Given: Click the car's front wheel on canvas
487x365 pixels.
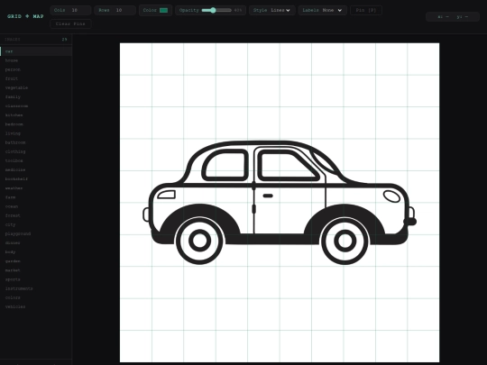Looking at the screenshot, I should (345, 241).
